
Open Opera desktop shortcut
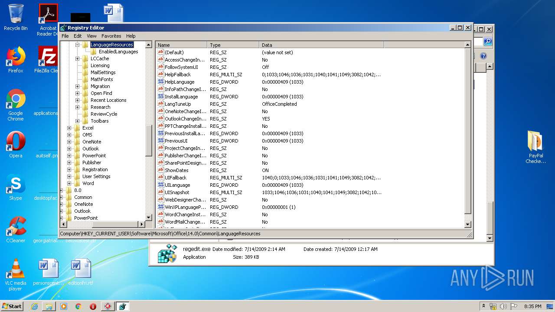16,145
